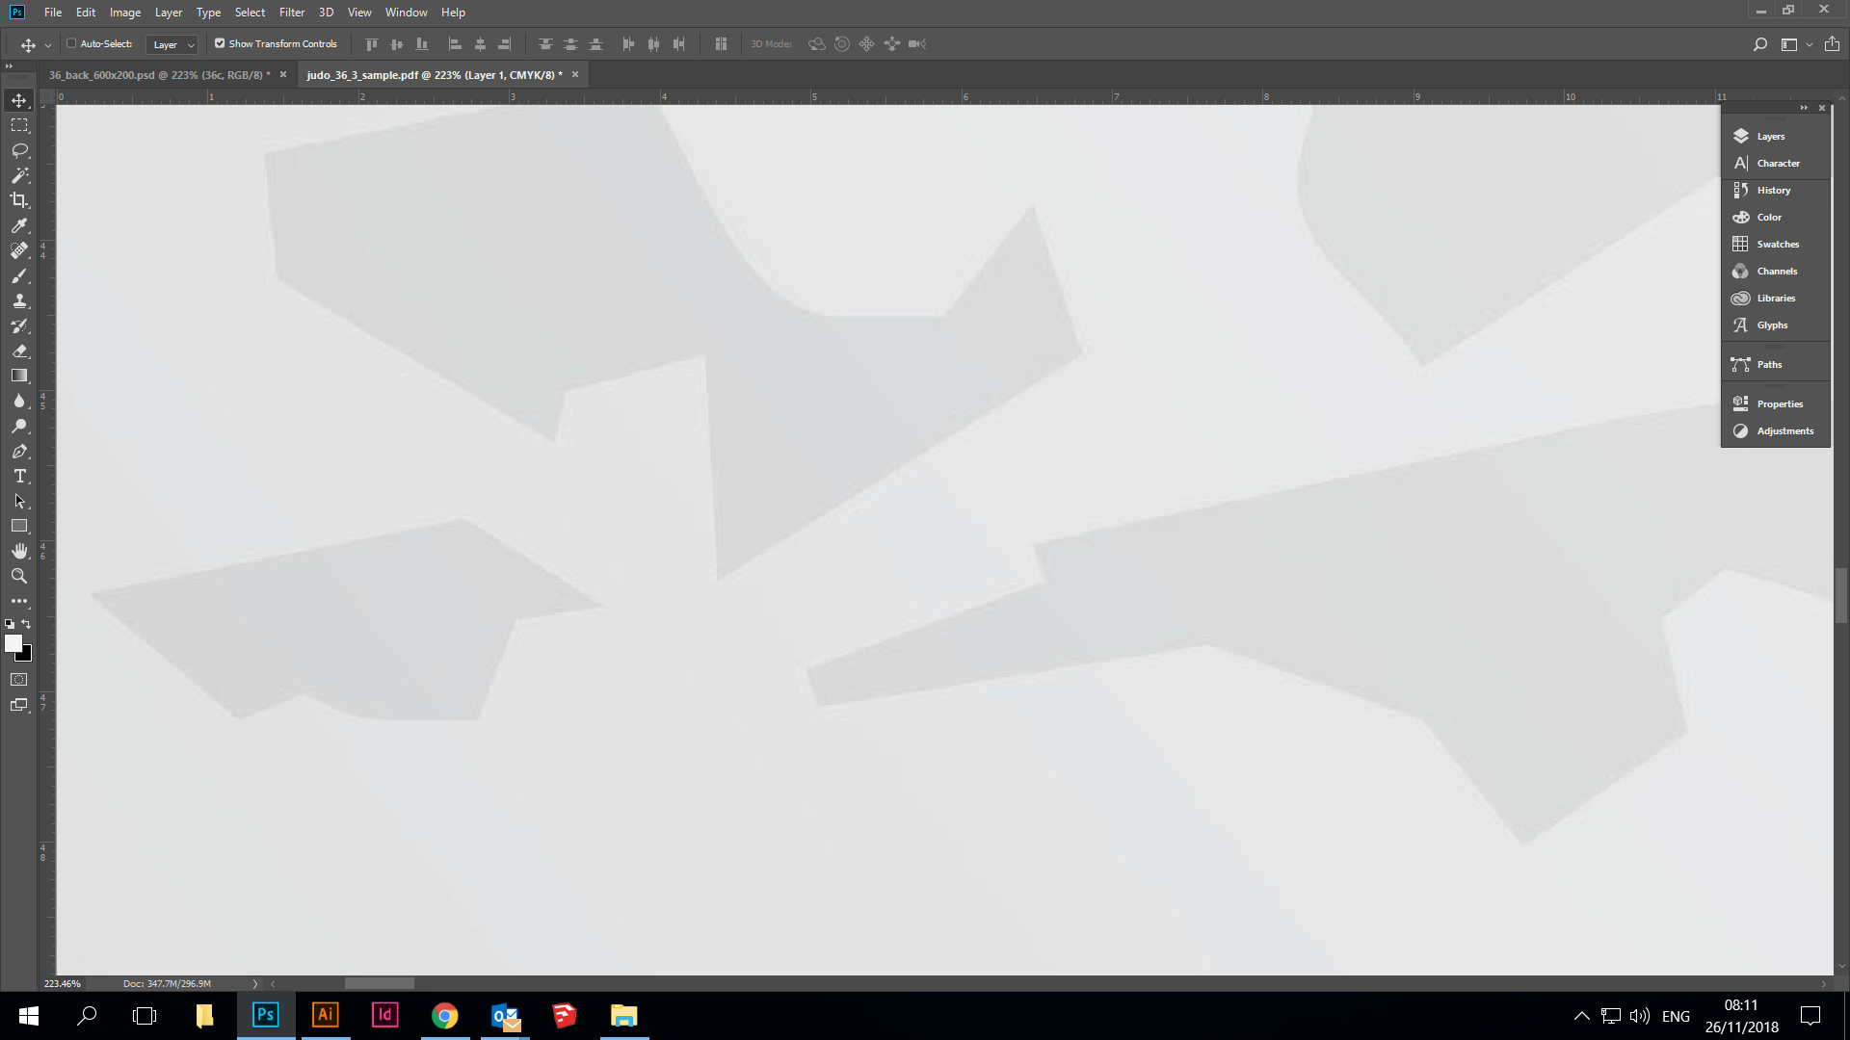
Task: Select the Zoom tool
Action: coord(19,576)
